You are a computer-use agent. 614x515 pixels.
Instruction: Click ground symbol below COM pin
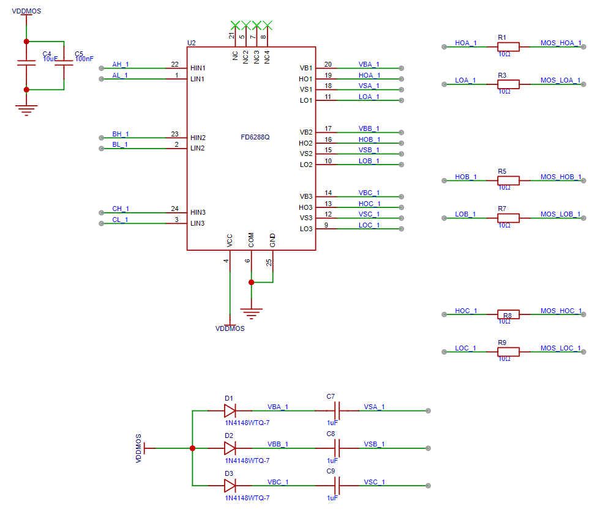252,314
